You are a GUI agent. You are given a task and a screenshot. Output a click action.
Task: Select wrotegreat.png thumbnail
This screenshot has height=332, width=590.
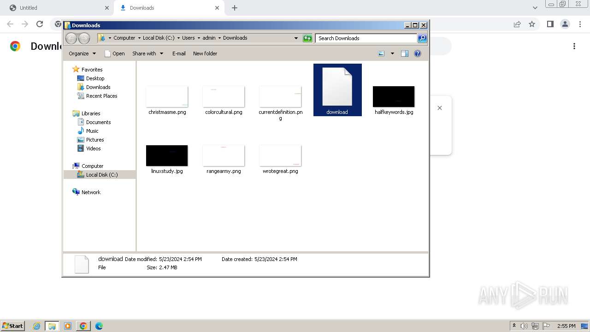[280, 156]
